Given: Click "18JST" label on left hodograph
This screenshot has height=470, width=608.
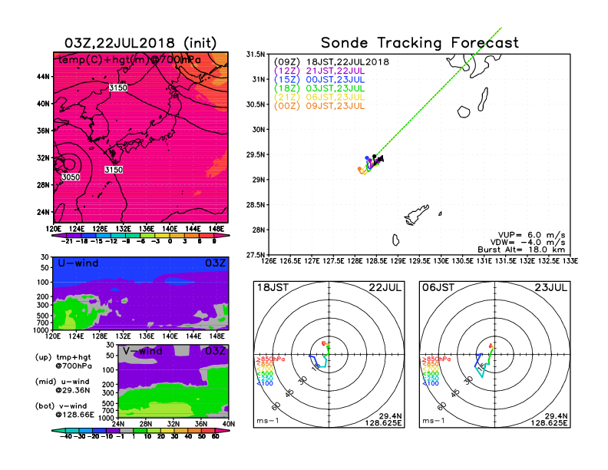Looking at the screenshot, I should point(273,288).
